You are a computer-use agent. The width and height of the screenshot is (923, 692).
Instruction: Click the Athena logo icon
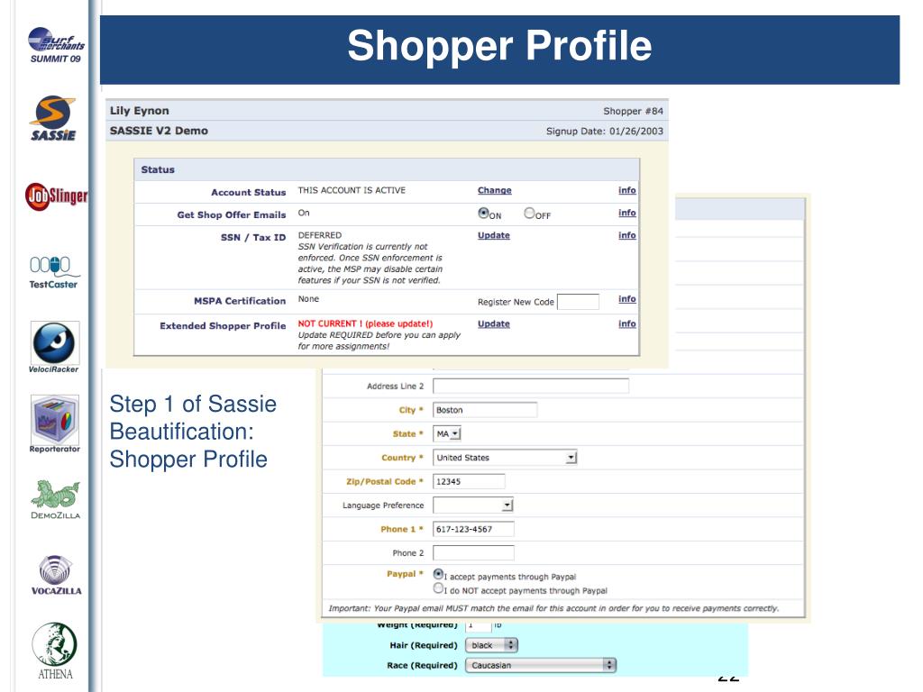click(x=55, y=645)
